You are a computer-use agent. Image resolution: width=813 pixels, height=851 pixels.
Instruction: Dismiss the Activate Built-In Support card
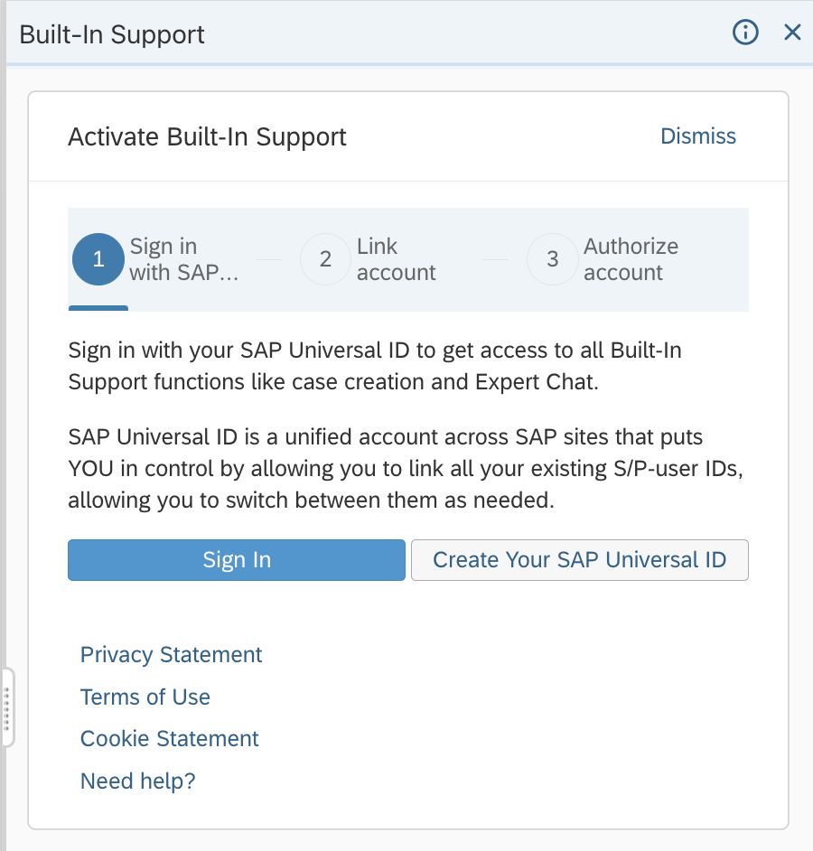coord(698,136)
